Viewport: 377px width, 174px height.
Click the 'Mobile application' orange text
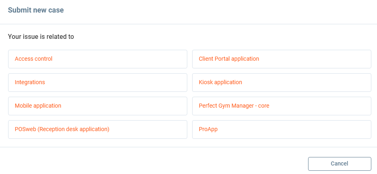pyautogui.click(x=38, y=106)
